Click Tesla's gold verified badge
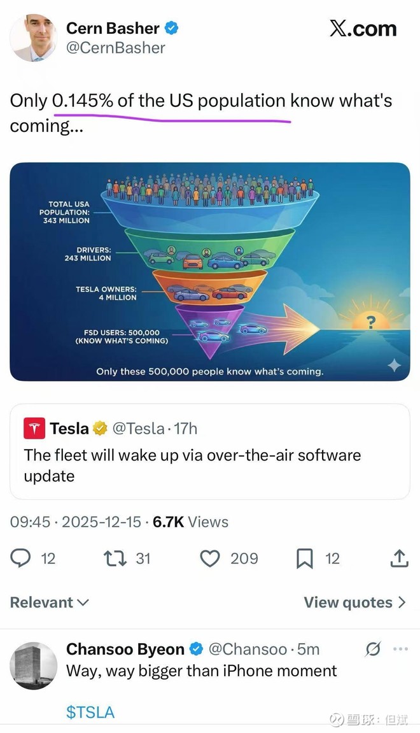This screenshot has height=733, width=420. coord(100,429)
